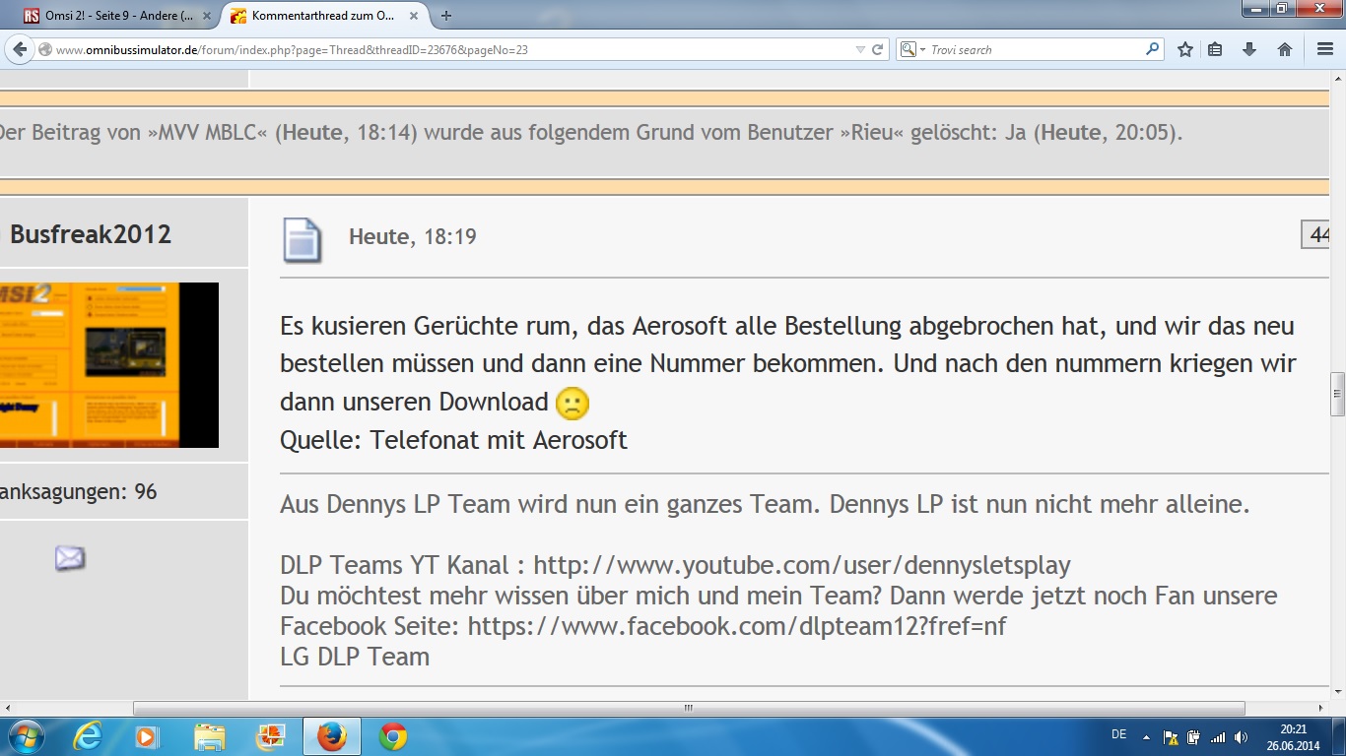Open Busfreak2012's avatar image
The image size is (1346, 756).
[x=109, y=365]
